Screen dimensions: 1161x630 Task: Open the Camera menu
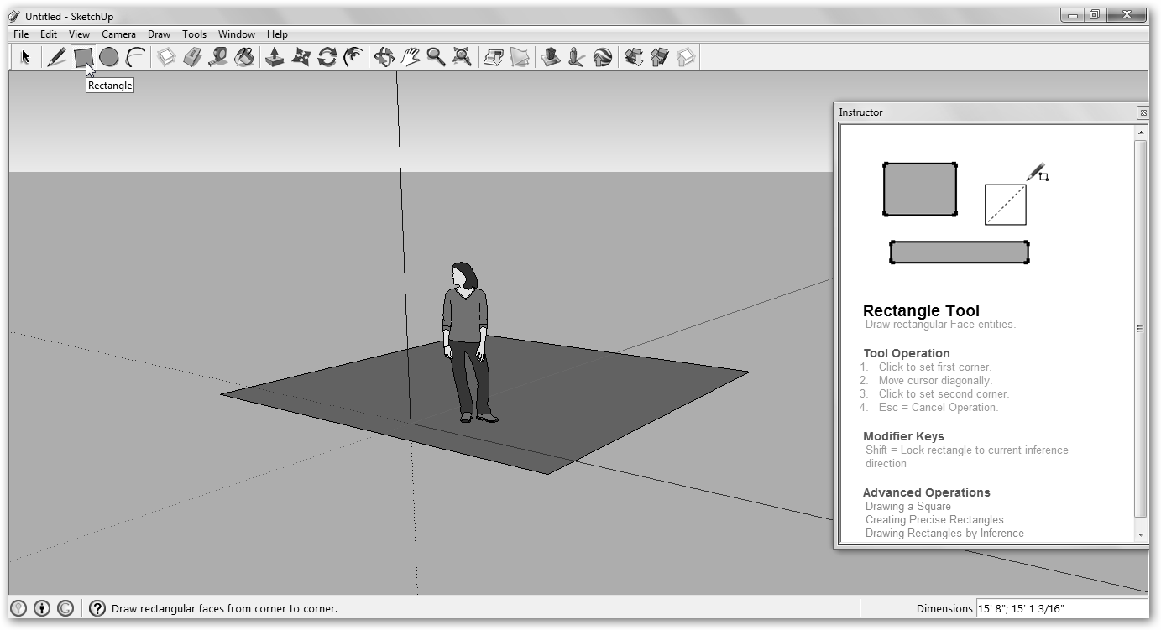point(118,34)
